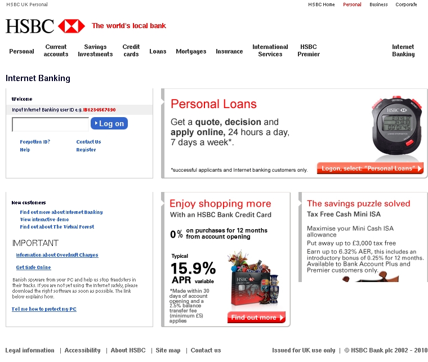The image size is (428, 362).
Task: Go to Savings Investments menu item
Action: (x=95, y=51)
